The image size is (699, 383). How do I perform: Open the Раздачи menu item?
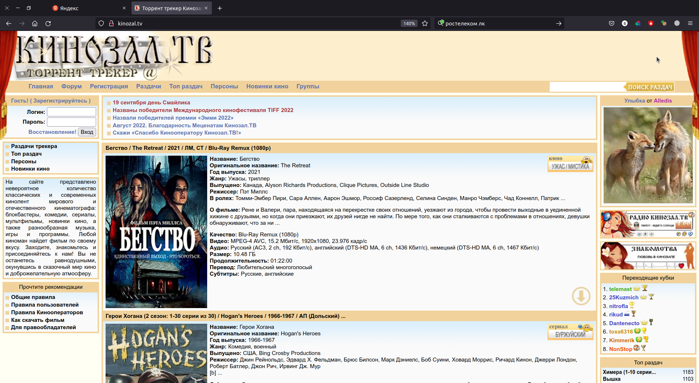click(149, 86)
